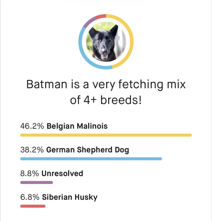
Task: Click the 6.8% percentage value
Action: coord(30,197)
